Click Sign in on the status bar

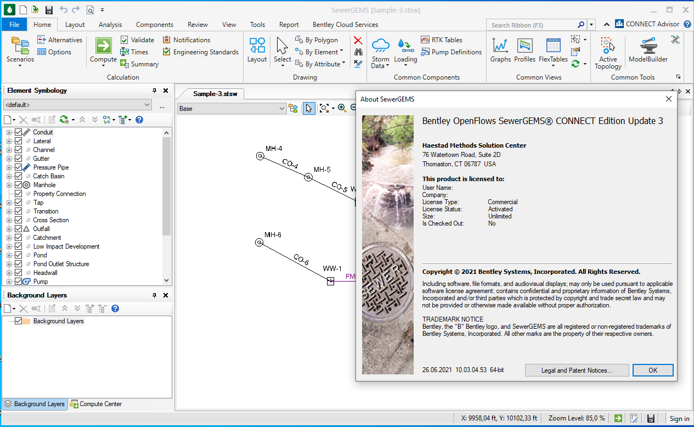679,419
